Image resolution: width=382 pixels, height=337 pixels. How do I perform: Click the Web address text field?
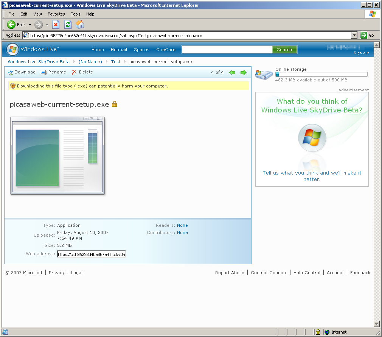tap(92, 254)
